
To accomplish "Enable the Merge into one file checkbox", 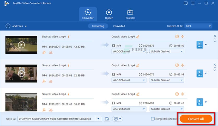I will [x=153, y=119].
